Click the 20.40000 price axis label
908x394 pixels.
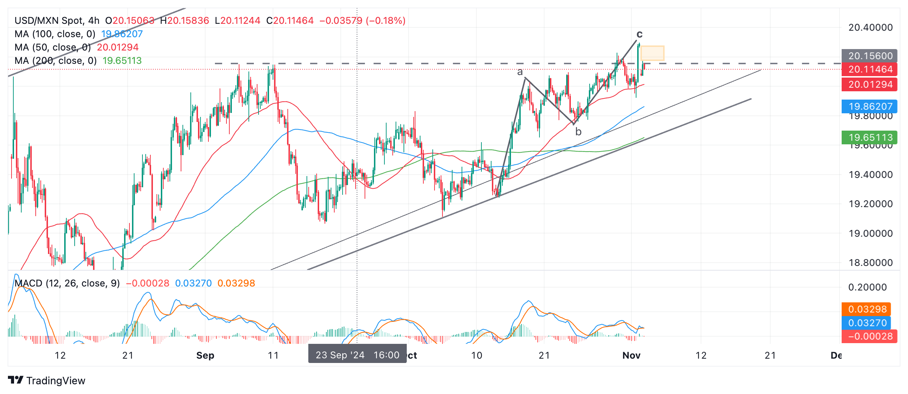(x=870, y=27)
